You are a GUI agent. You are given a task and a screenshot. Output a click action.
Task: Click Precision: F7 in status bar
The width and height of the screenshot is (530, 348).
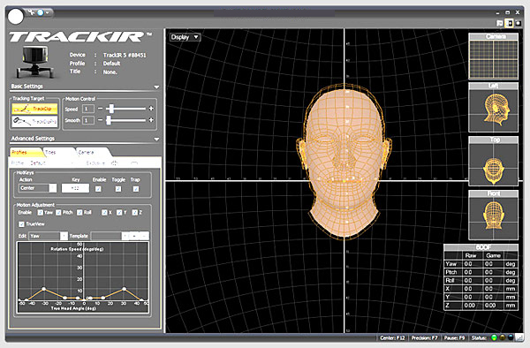point(425,338)
